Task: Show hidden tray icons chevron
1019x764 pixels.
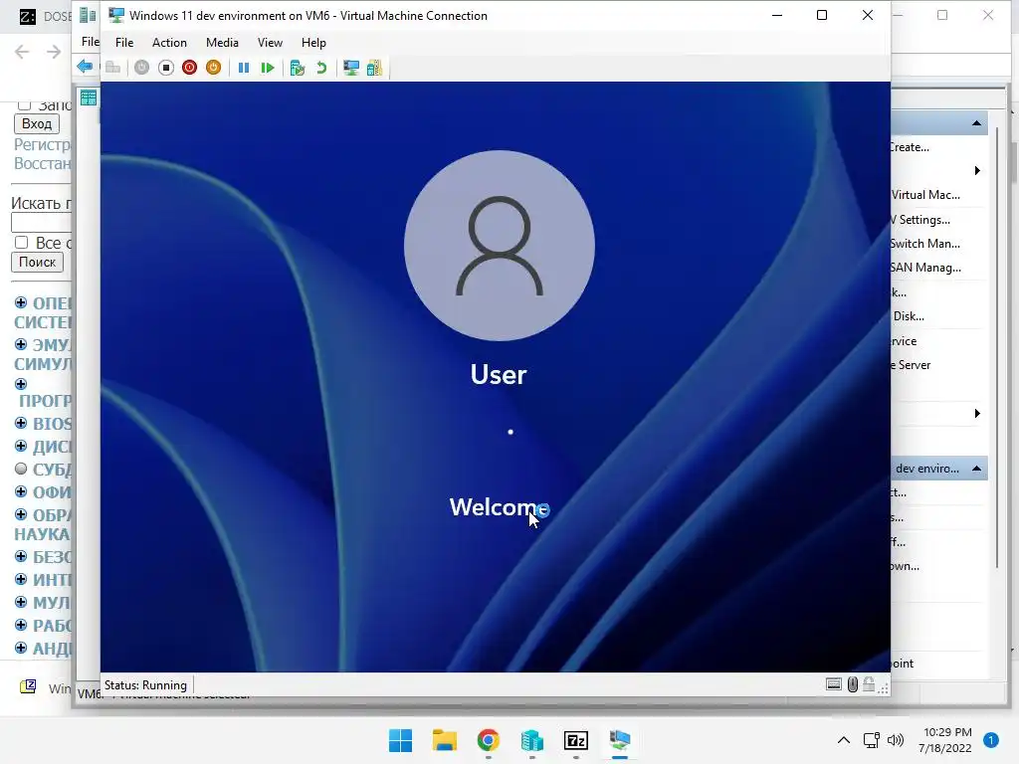Action: [844, 740]
